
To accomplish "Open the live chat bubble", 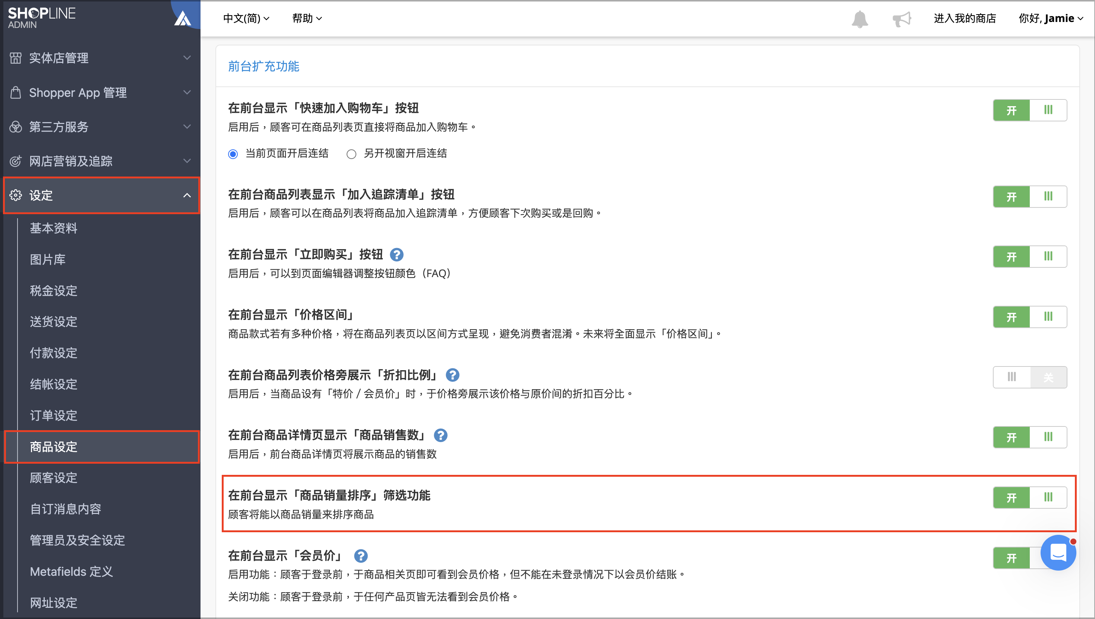I will click(1058, 553).
